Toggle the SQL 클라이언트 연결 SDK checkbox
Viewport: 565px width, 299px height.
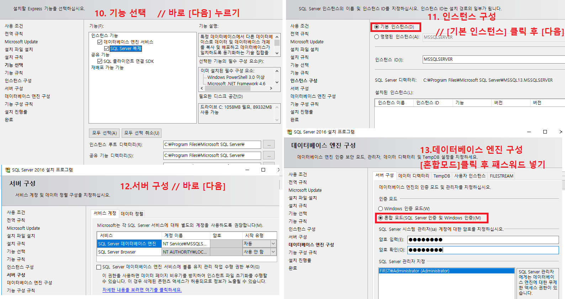coord(100,61)
